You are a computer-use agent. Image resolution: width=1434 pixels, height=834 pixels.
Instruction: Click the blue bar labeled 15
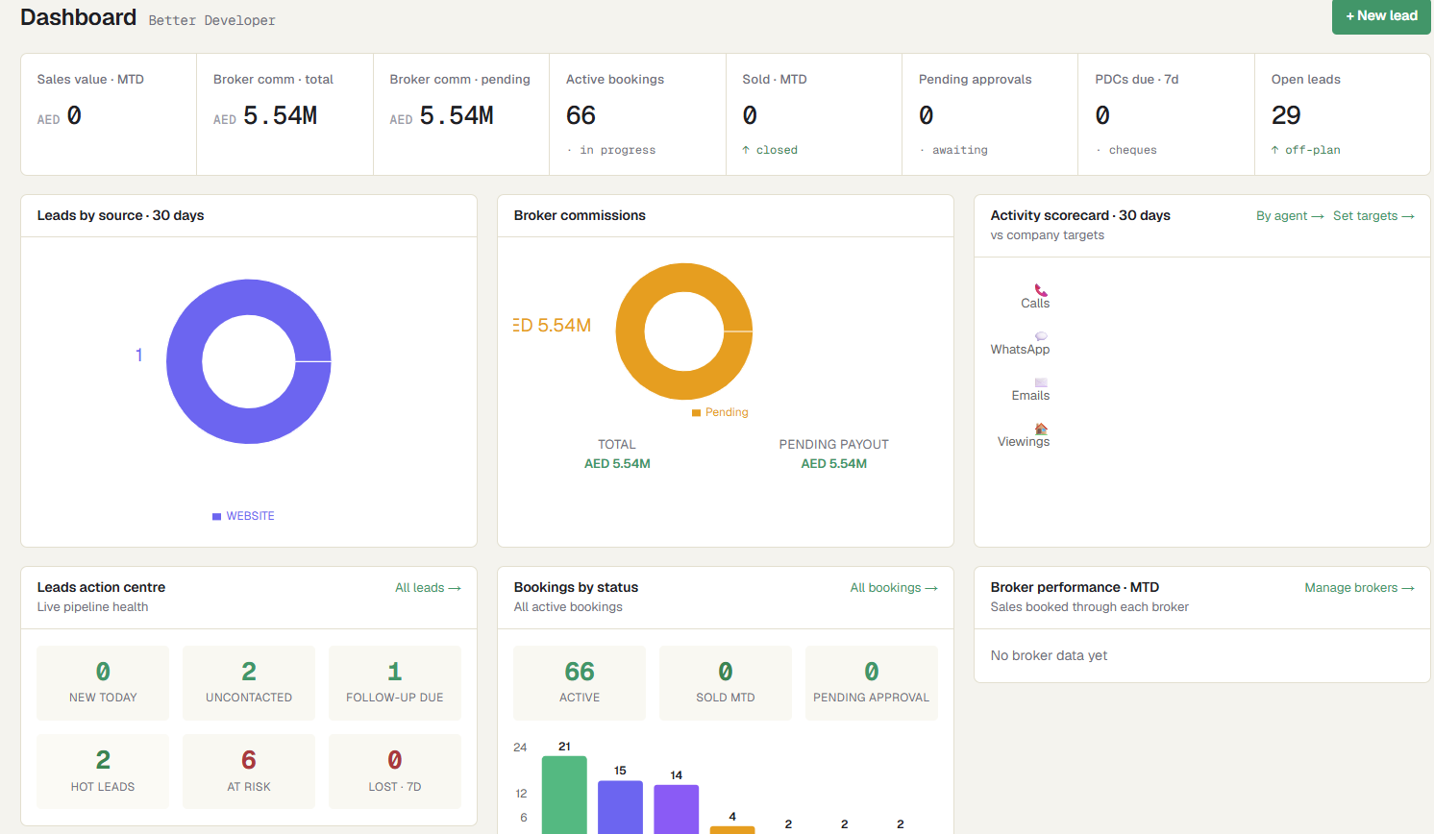(x=620, y=807)
